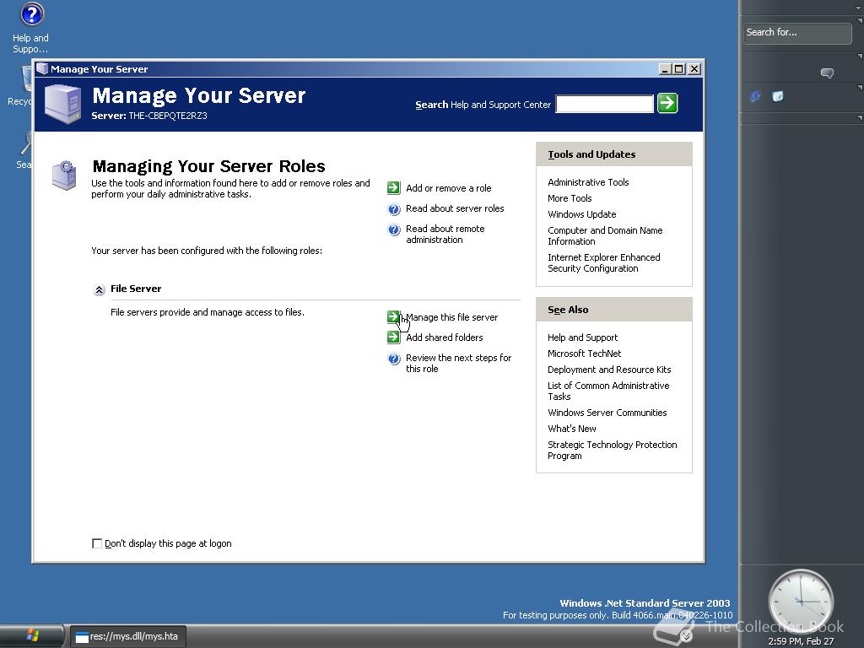Open the More Tools link
The image size is (864, 648).
pyautogui.click(x=570, y=198)
